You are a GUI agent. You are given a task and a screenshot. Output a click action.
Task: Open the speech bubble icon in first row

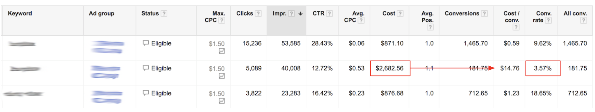[146, 43]
